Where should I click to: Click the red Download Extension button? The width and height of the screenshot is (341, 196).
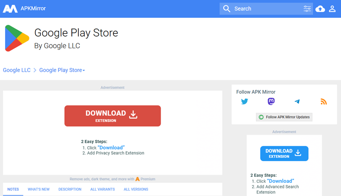click(x=113, y=116)
